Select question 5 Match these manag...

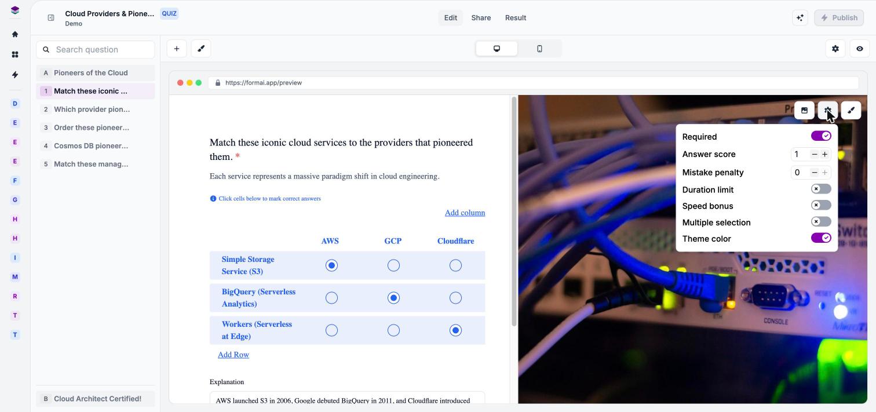pos(96,164)
